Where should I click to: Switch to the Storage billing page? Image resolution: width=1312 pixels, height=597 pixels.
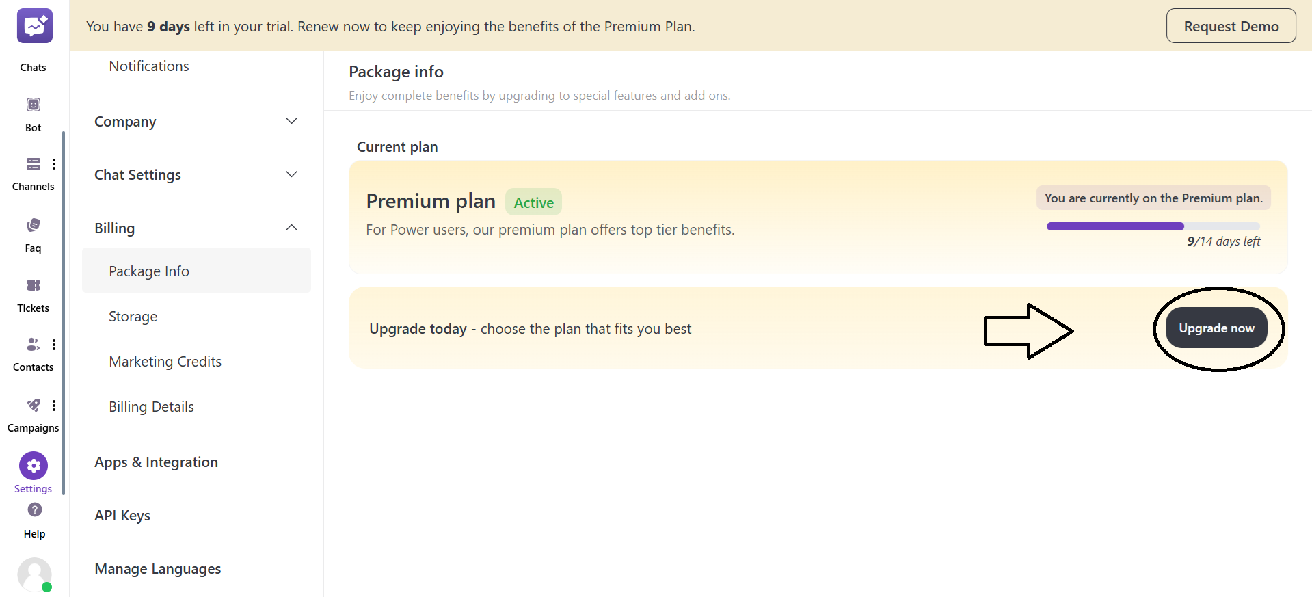click(133, 316)
